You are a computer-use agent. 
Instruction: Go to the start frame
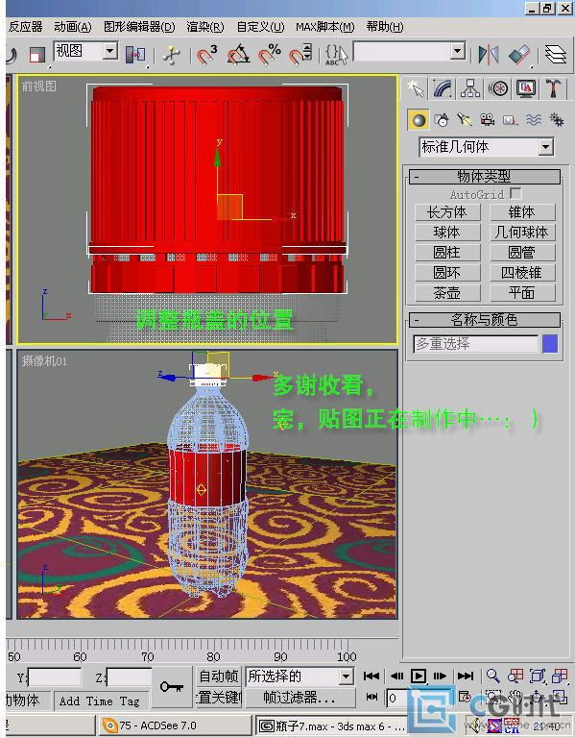[371, 676]
